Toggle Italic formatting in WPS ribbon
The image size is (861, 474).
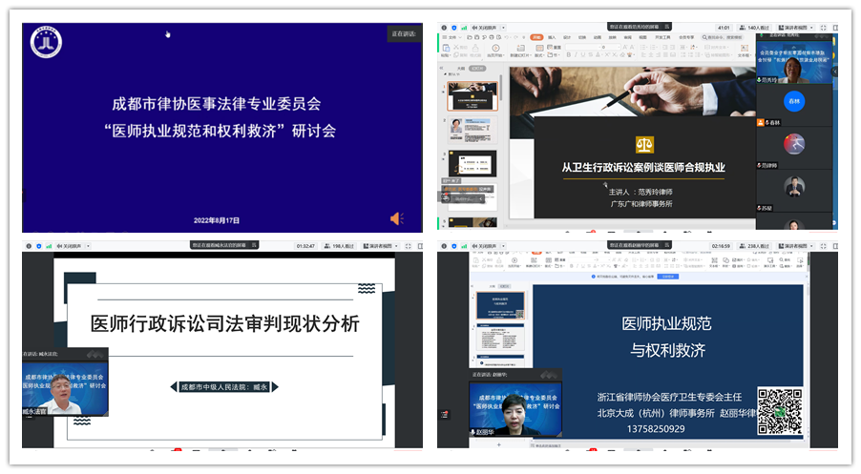[x=576, y=55]
